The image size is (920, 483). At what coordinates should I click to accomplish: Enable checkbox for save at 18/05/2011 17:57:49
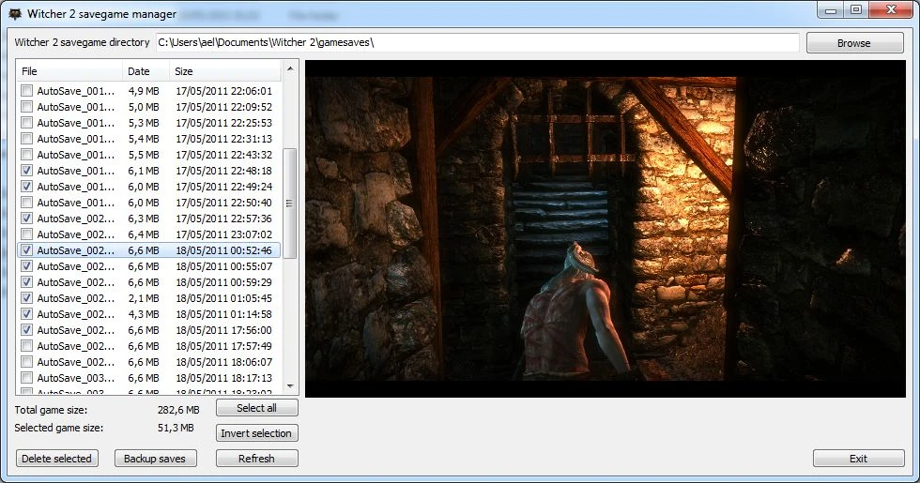pos(26,346)
